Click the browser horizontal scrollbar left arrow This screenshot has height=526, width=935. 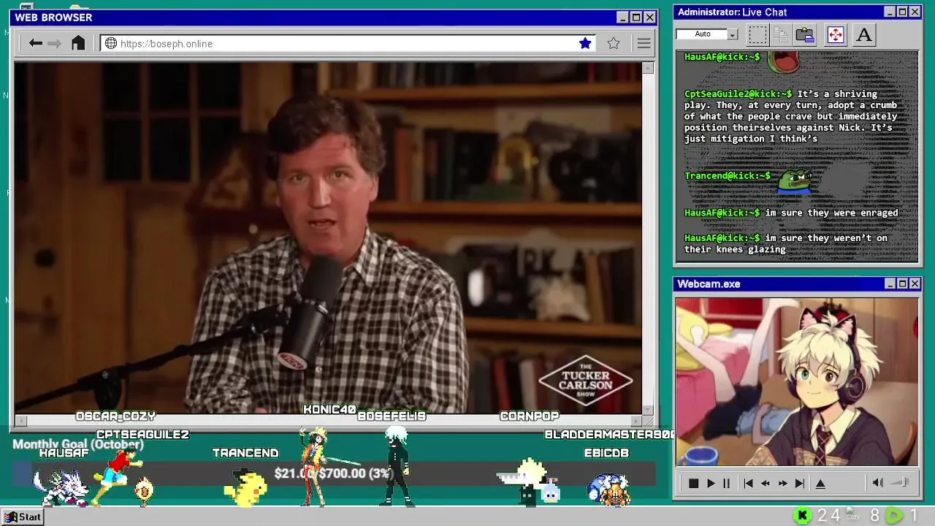[20, 421]
